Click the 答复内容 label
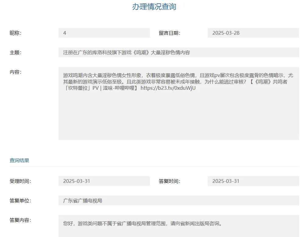This screenshot has height=237, width=304. (20, 220)
